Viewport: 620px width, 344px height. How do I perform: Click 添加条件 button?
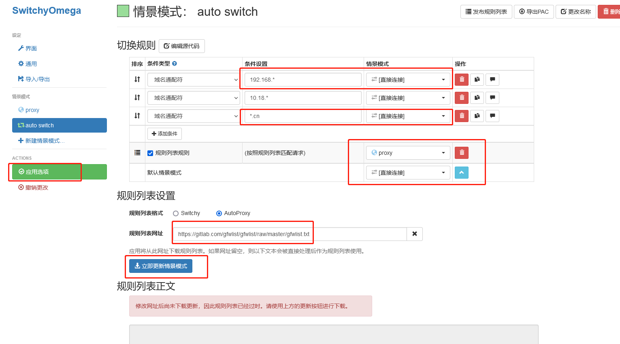[x=164, y=134]
